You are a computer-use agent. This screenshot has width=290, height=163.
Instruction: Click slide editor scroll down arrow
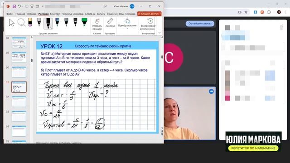[x=162, y=128]
